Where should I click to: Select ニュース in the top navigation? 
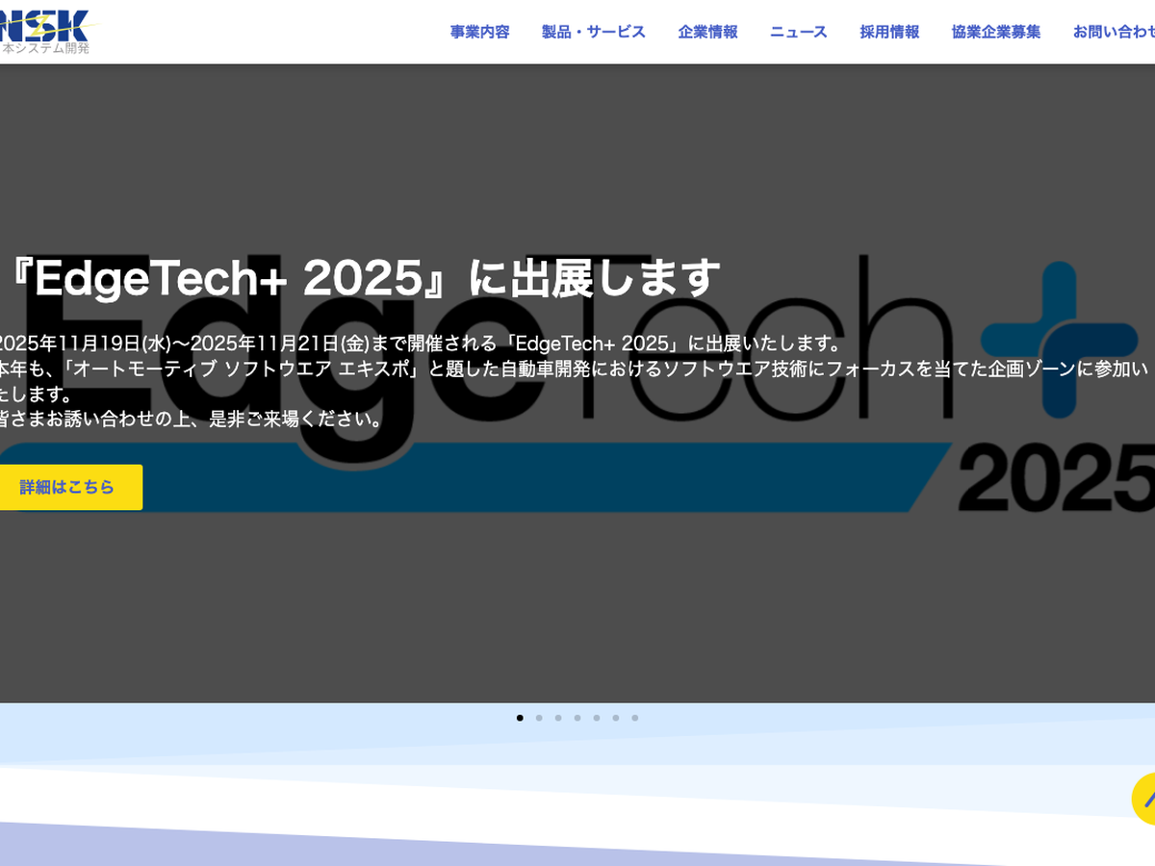[798, 32]
